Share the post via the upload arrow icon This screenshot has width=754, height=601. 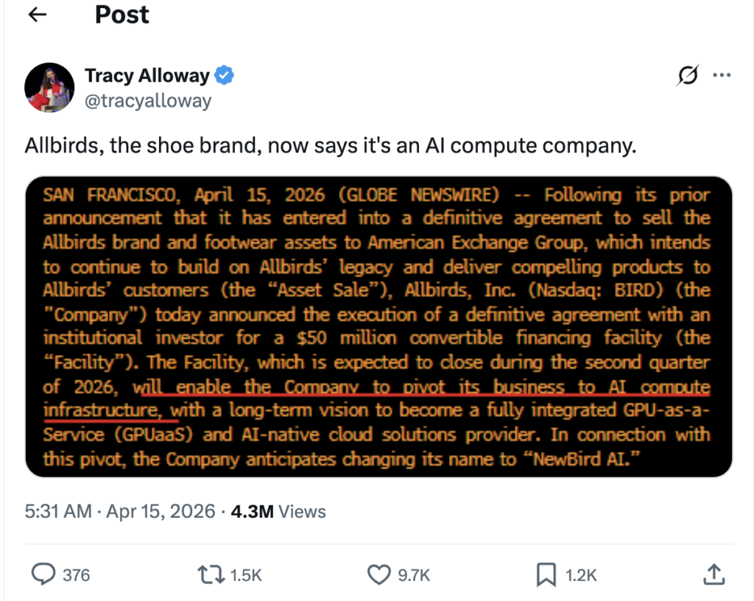click(712, 574)
